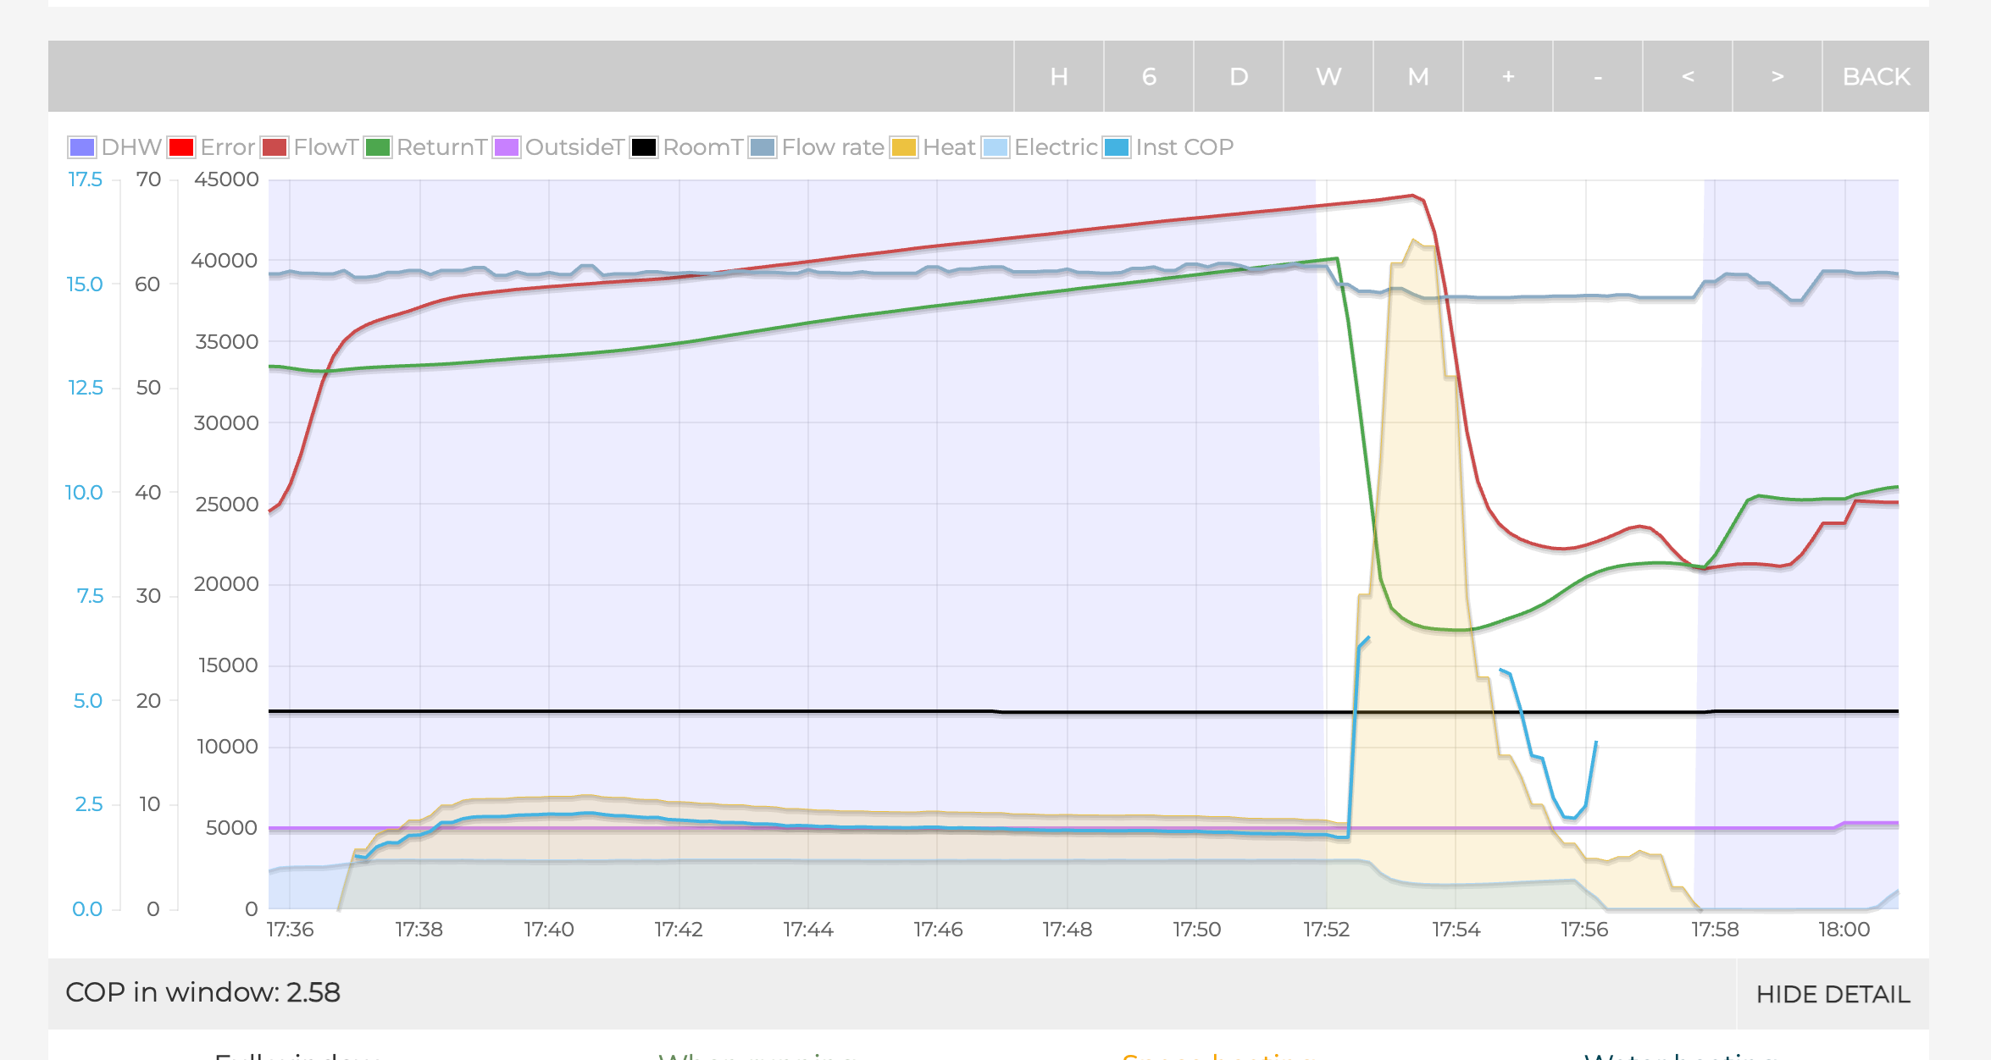Click the 17:52 time axis label
Image resolution: width=1991 pixels, height=1060 pixels.
[x=1326, y=930]
